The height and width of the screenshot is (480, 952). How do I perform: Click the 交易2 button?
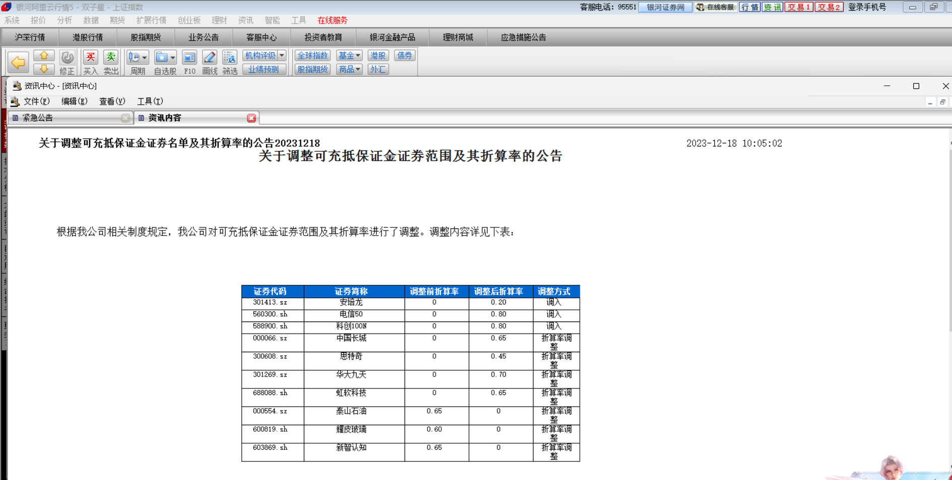pos(829,7)
